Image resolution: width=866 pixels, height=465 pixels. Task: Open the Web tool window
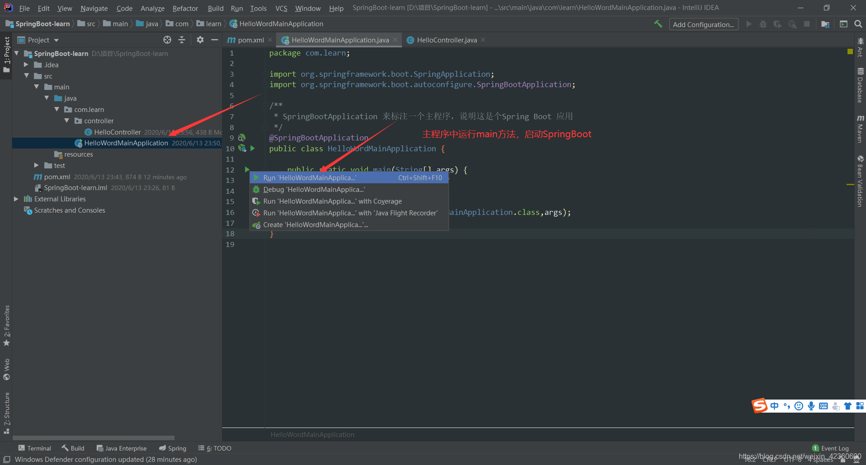(x=6, y=369)
